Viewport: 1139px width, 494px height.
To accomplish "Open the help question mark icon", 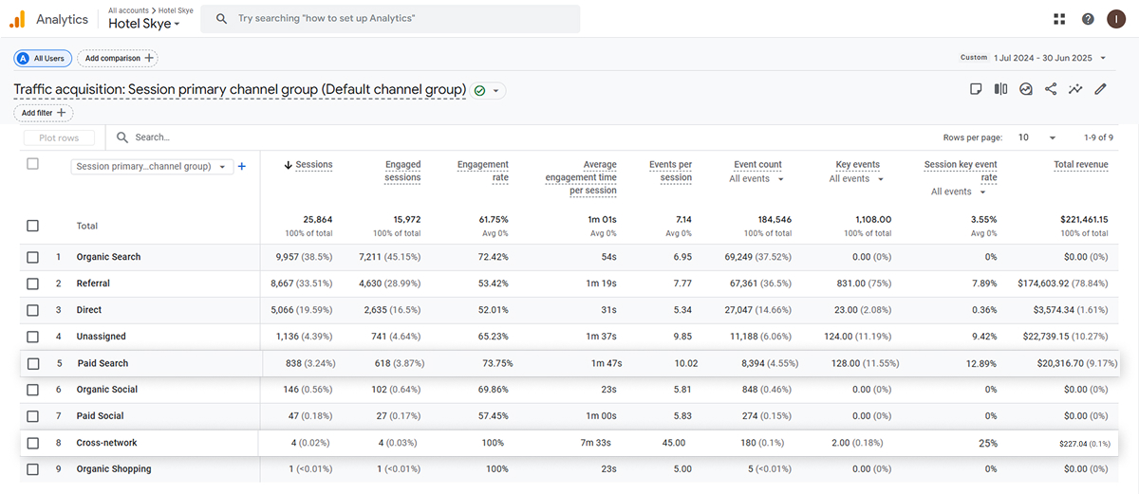I will [1088, 19].
